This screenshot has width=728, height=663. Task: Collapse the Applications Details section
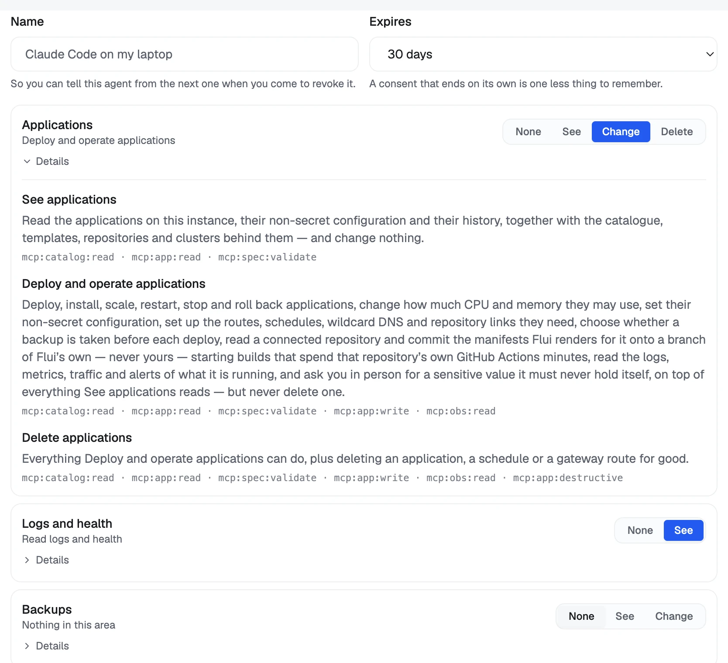[46, 161]
